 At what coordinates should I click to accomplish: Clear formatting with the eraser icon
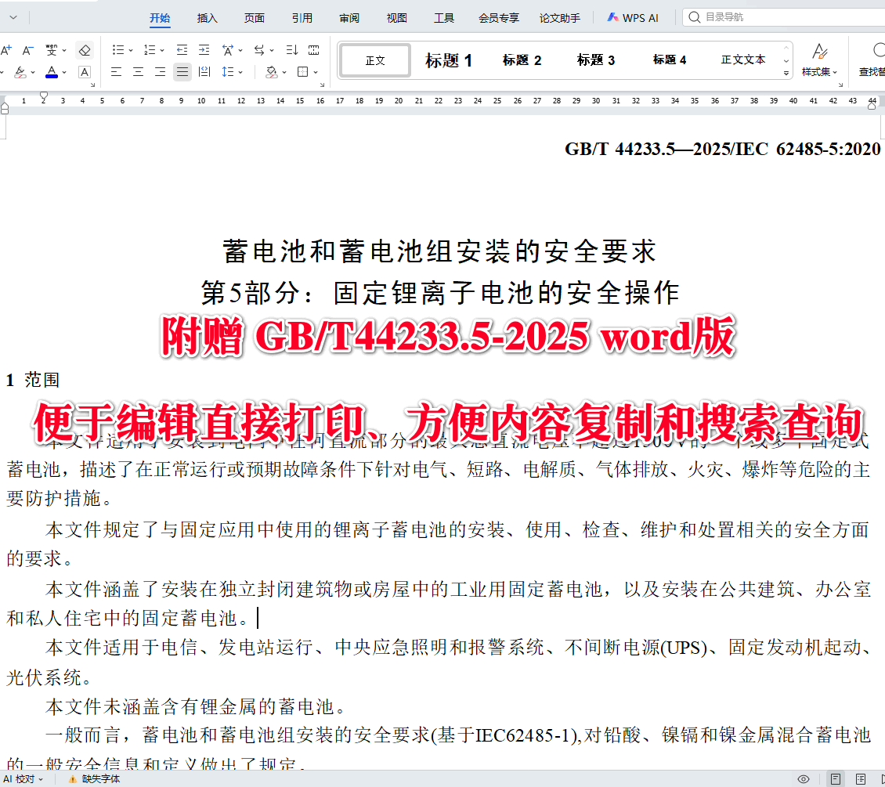pyautogui.click(x=85, y=50)
